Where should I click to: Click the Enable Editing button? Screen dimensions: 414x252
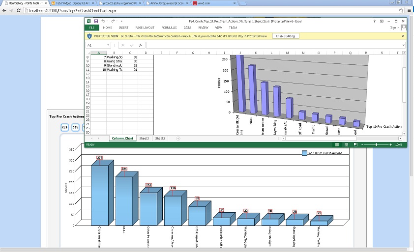coord(285,36)
